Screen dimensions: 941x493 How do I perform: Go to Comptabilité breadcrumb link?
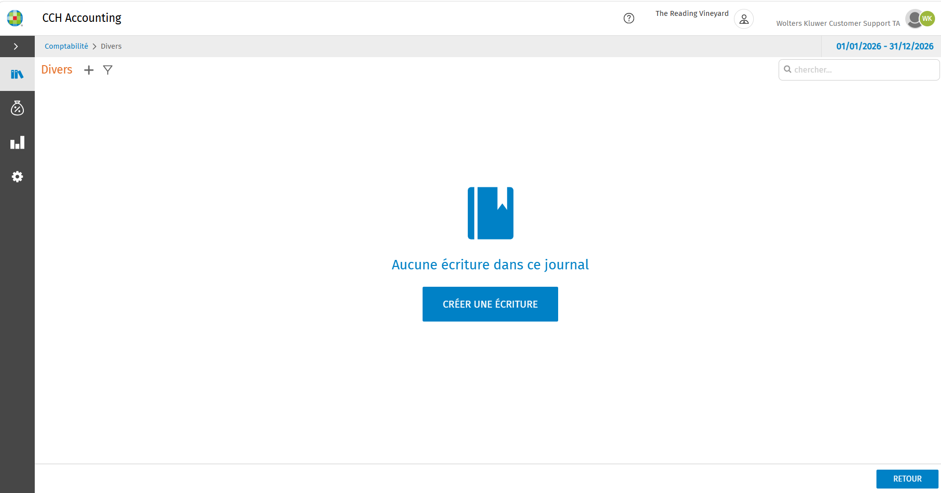(67, 46)
